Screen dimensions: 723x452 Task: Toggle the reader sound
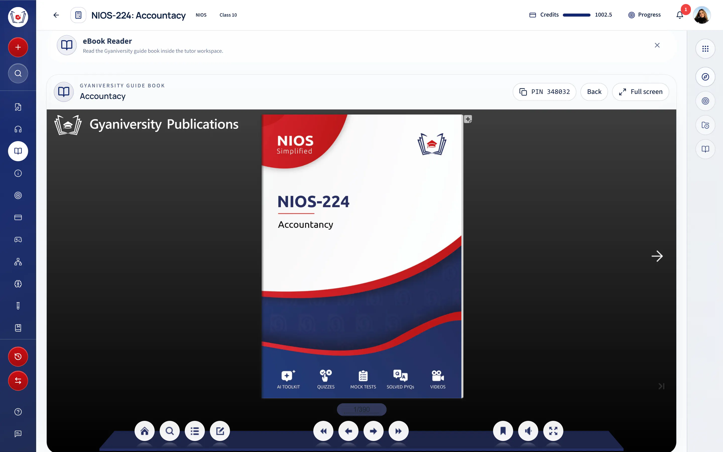(x=528, y=431)
